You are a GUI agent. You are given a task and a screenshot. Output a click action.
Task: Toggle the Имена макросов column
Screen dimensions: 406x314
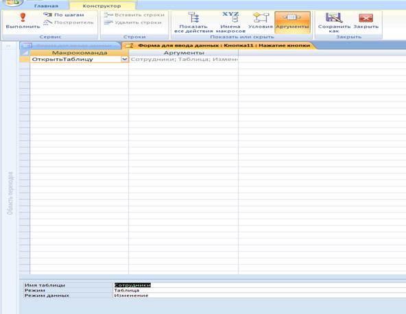pos(230,23)
